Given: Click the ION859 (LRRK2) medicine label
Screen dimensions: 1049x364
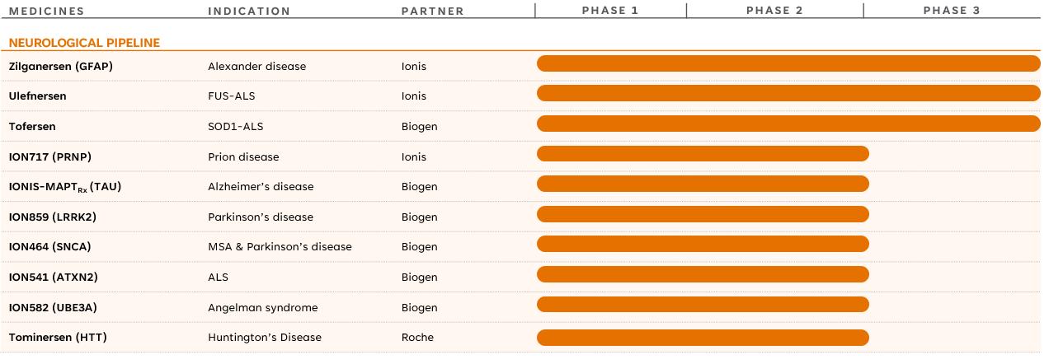Looking at the screenshot, I should 52,217.
